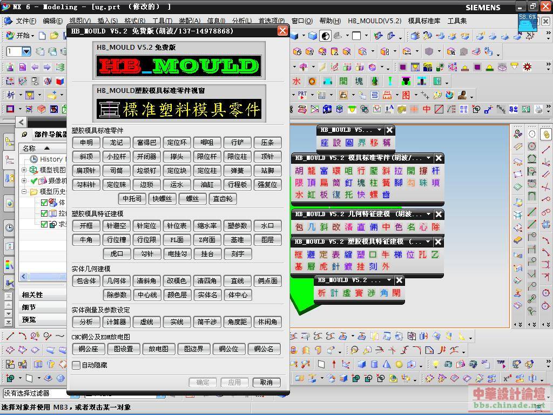Choose the 虎 icon in 塑胶模具特征建模 toolbar
Viewport: 553px width, 415px height.
click(x=323, y=267)
